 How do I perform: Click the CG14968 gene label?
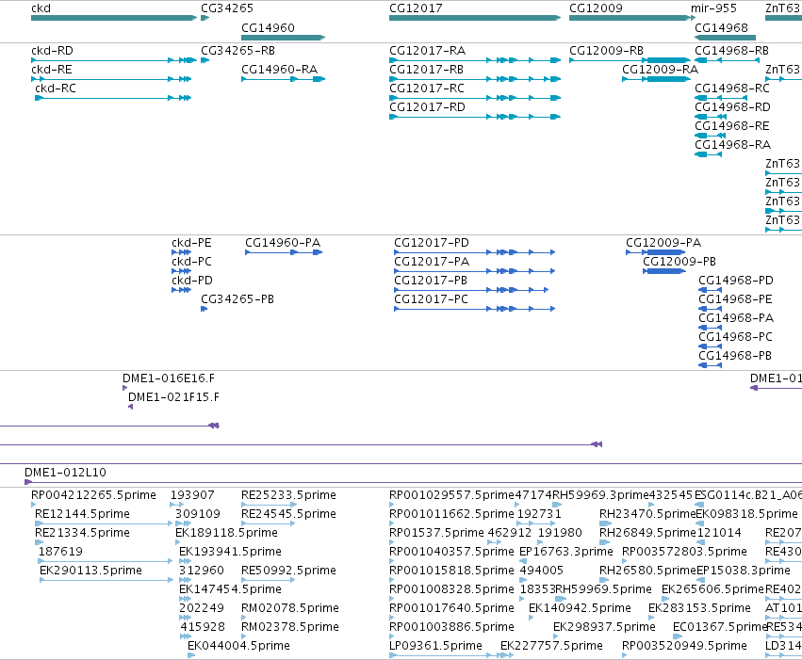click(x=721, y=27)
